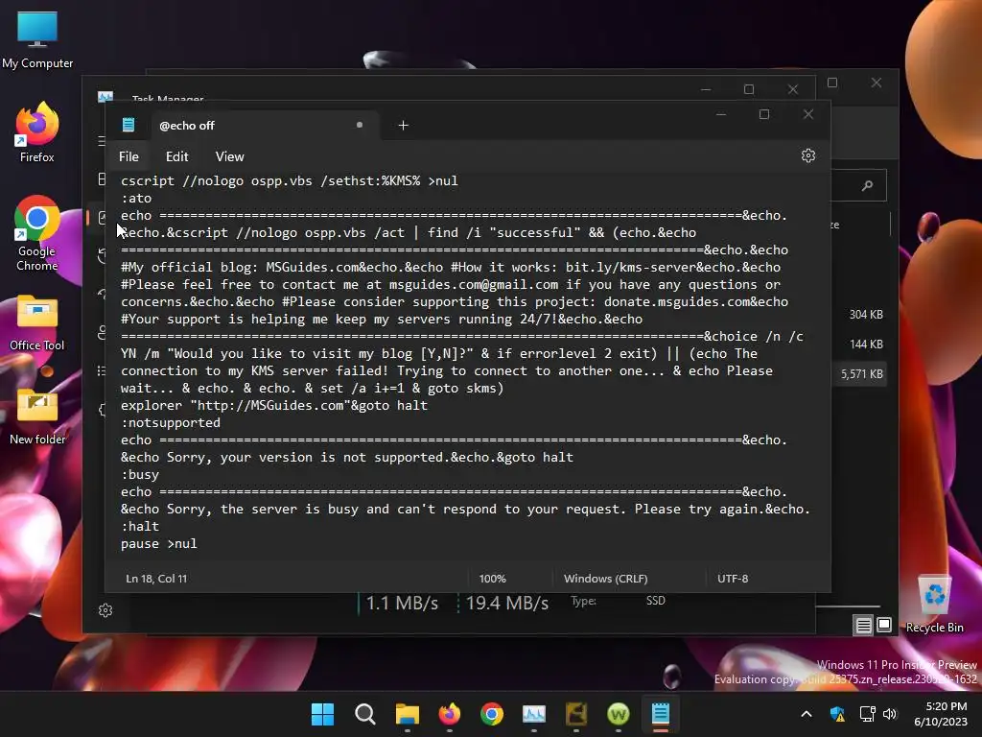Open the File menu in Notepad
This screenshot has width=982, height=737.
pyautogui.click(x=129, y=156)
